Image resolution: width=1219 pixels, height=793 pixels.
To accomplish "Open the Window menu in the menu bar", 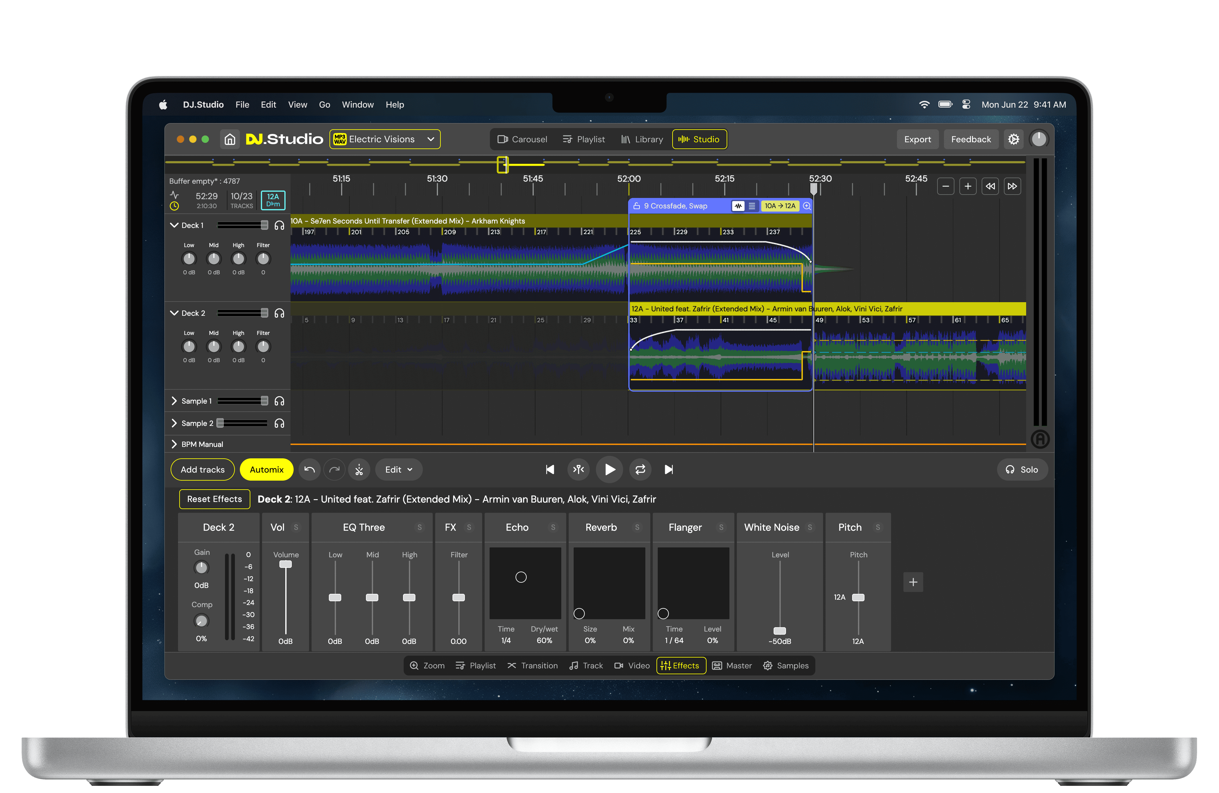I will pos(358,105).
